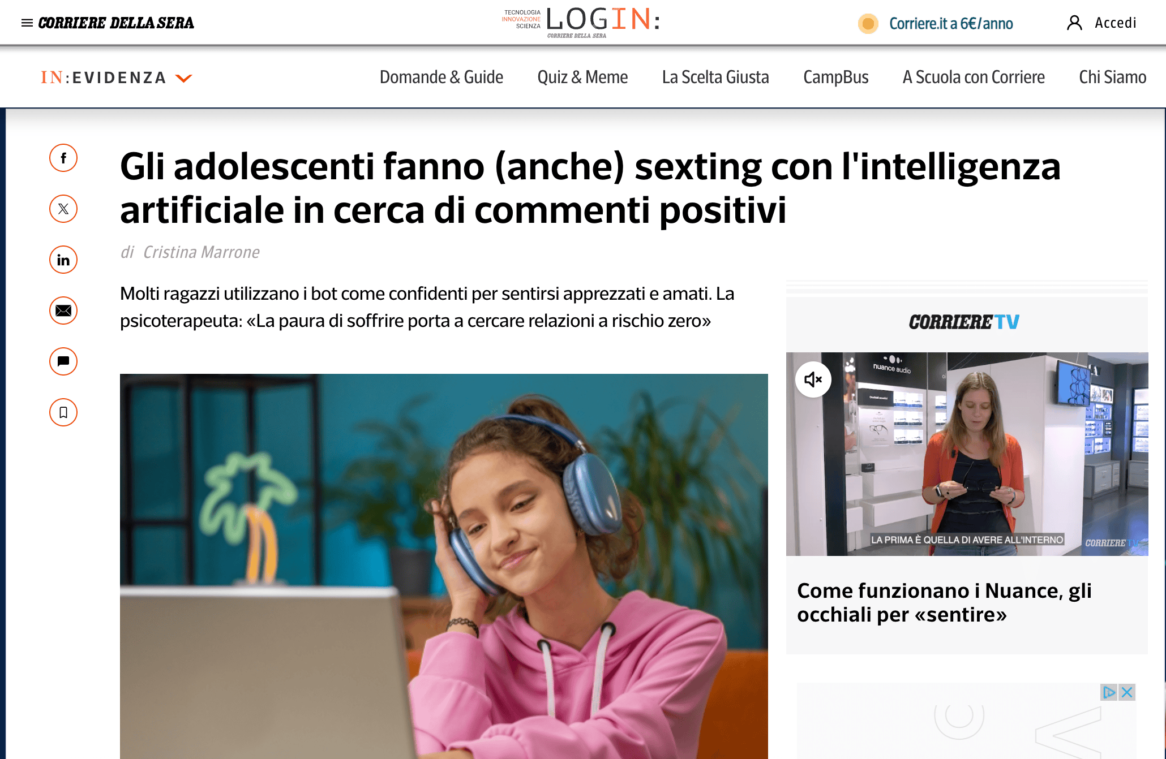
Task: Go to Quiz & Meme
Action: [x=582, y=77]
